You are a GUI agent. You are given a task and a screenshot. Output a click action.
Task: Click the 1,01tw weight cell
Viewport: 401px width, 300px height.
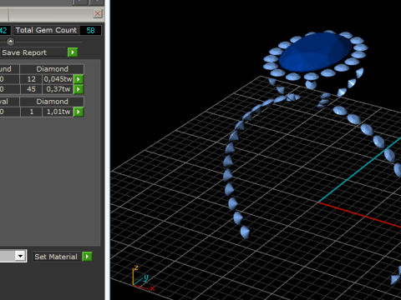pyautogui.click(x=58, y=112)
